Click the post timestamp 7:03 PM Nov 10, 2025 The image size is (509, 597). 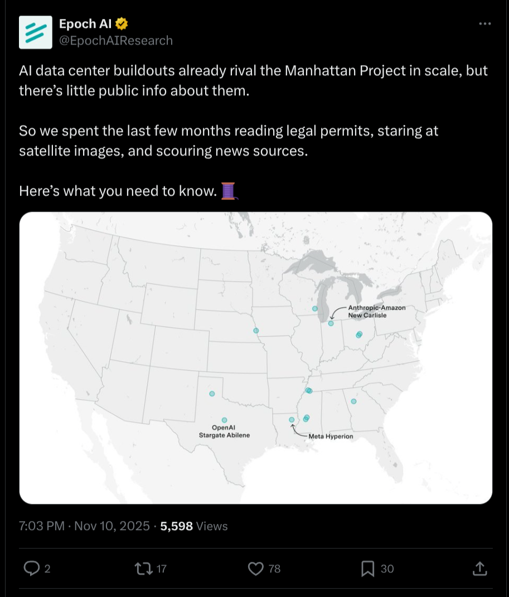(84, 526)
